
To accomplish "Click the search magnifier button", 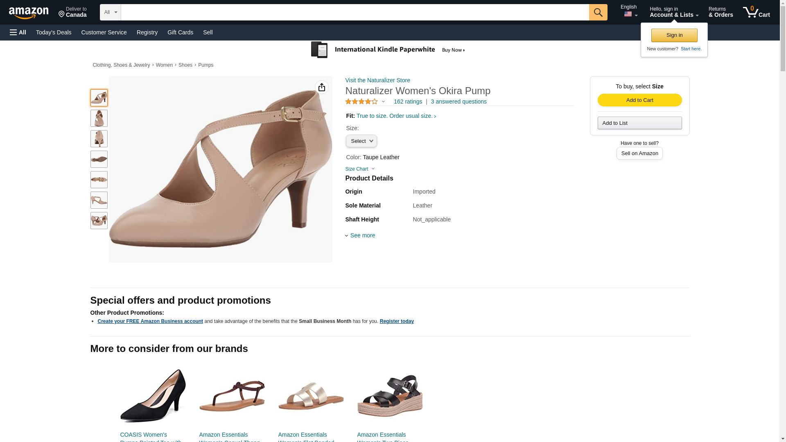I will pos(598,12).
